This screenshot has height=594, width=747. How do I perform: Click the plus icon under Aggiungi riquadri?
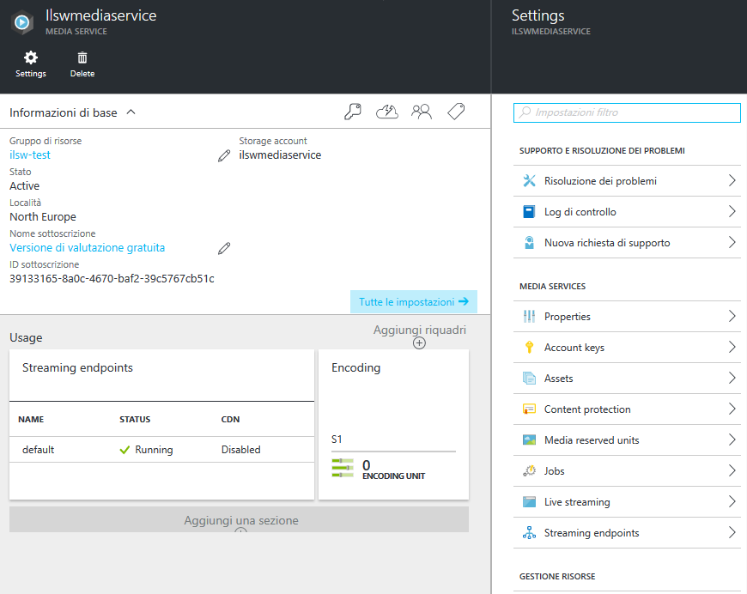pyautogui.click(x=419, y=343)
